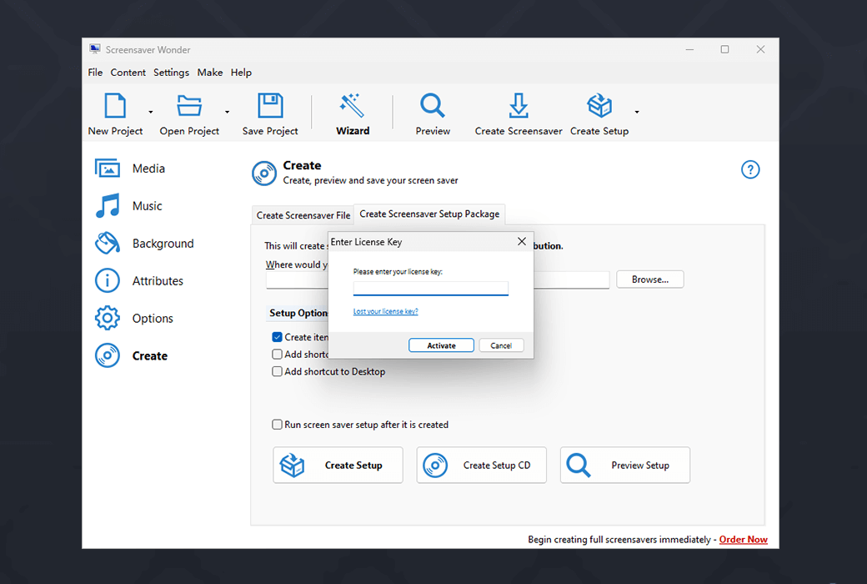The width and height of the screenshot is (867, 584).
Task: Select Create Screensaver Setup Package tab
Action: click(x=429, y=214)
